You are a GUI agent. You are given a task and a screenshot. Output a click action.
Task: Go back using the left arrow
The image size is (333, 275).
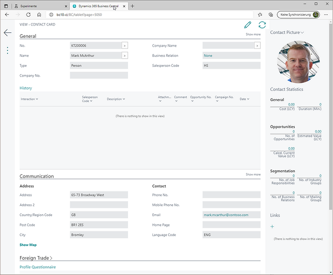tap(8, 33)
